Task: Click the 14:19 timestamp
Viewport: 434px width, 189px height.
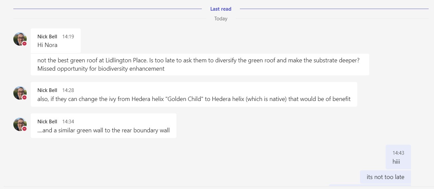Action: click(68, 37)
